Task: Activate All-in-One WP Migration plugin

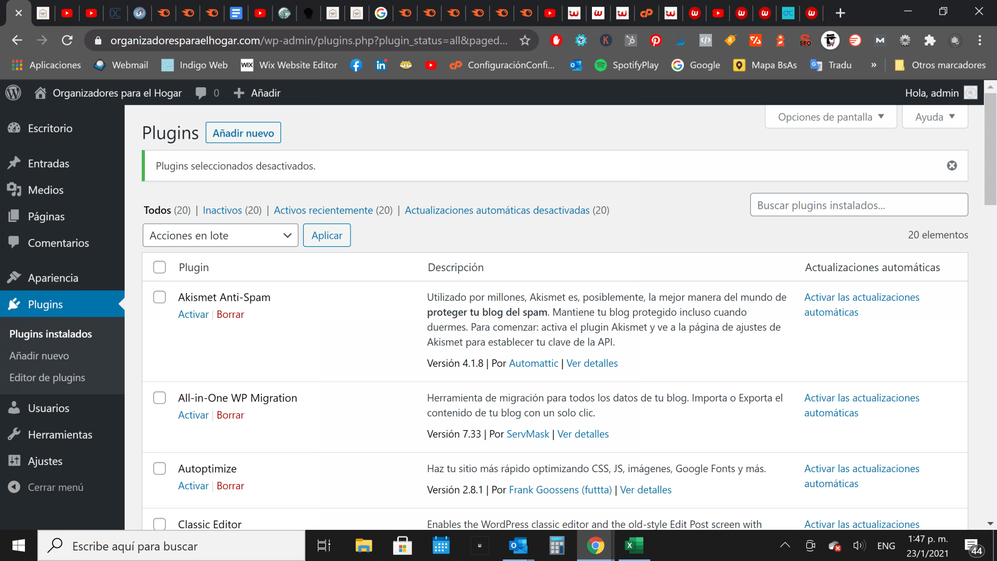Action: pyautogui.click(x=193, y=416)
